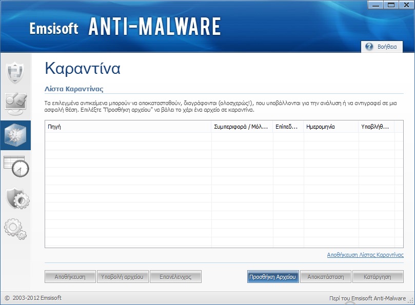Select the Quarantine cube sidebar icon
Image resolution: width=415 pixels, height=305 pixels.
pyautogui.click(x=15, y=135)
